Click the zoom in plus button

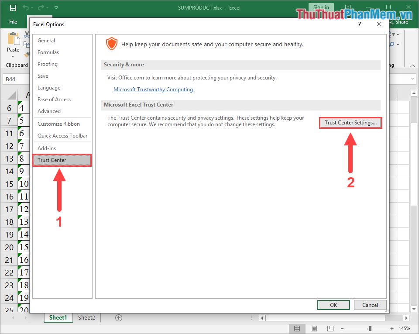392,329
